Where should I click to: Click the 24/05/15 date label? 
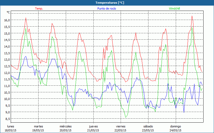(175, 130)
